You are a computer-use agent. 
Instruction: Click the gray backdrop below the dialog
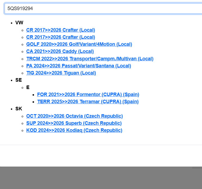coord(101,178)
